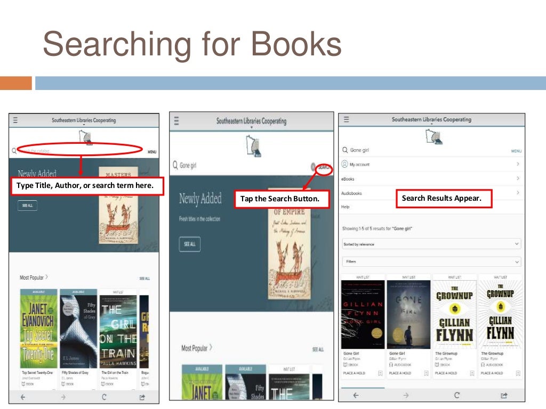Expand the My account row chevron
546x409 pixels.
(518, 164)
